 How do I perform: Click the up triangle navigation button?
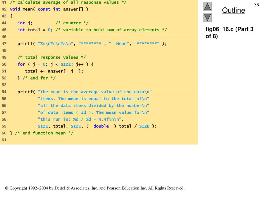207,6
